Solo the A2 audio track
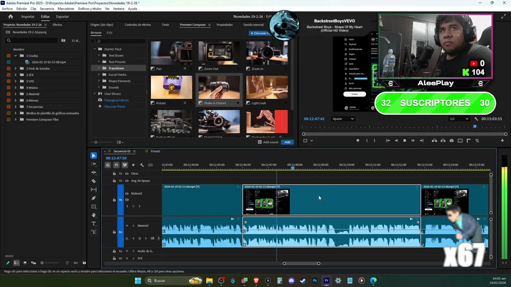Image resolution: width=511 pixels, height=287 pixels. [133, 251]
